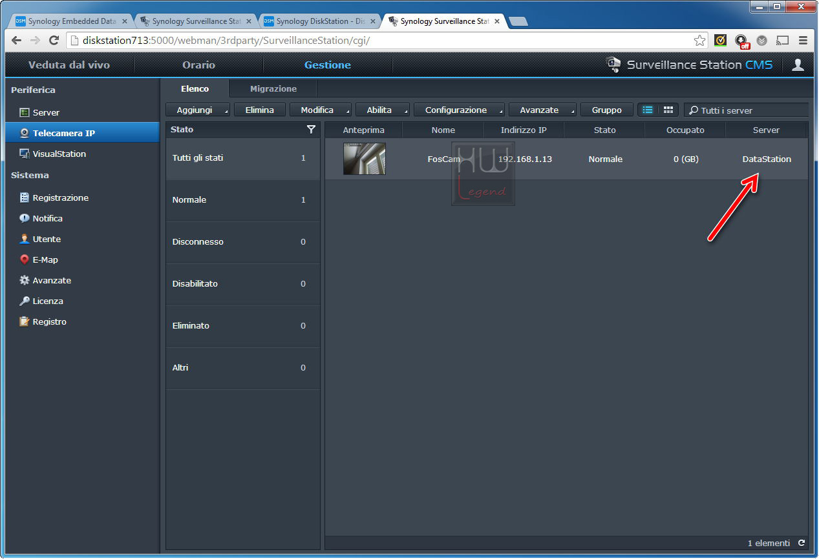Sort by the Nome column header
The height and width of the screenshot is (559, 819).
(x=443, y=130)
